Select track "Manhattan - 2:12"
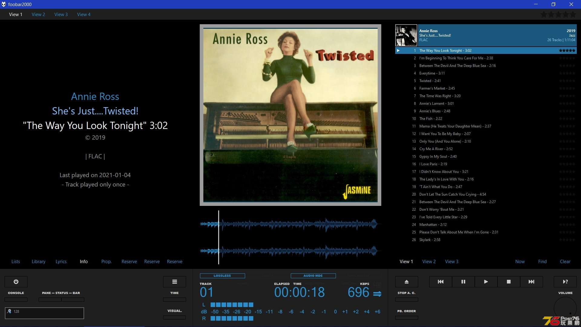Screen dimensions: 581x327 [486, 225]
